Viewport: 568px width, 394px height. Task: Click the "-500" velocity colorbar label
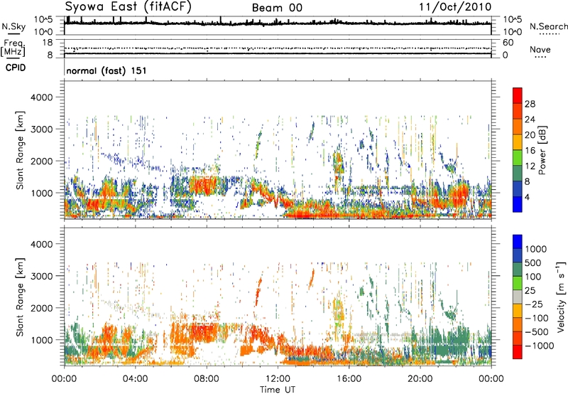[537, 332]
